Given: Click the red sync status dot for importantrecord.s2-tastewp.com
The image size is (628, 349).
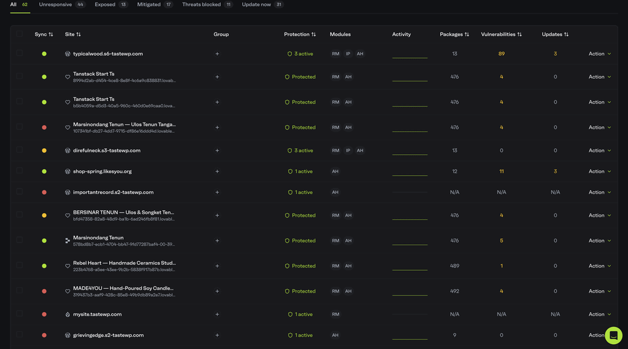Looking at the screenshot, I should (x=44, y=192).
